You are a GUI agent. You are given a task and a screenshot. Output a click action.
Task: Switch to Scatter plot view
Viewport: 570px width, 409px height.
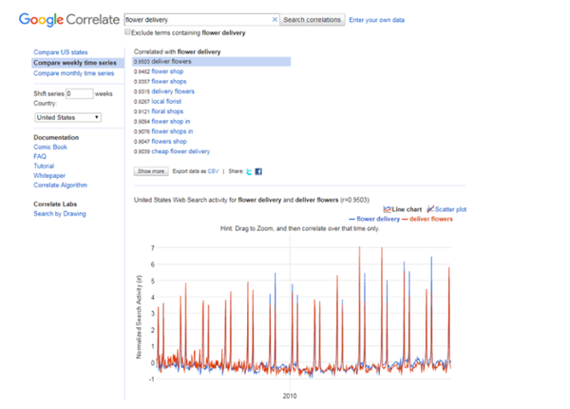tap(446, 209)
